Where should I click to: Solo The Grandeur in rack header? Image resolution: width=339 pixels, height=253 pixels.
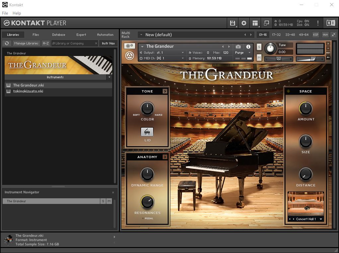[x=259, y=47]
